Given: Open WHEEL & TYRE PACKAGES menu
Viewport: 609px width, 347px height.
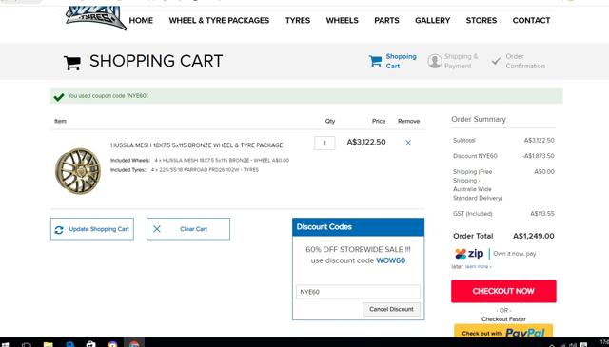Looking at the screenshot, I should click(x=219, y=21).
